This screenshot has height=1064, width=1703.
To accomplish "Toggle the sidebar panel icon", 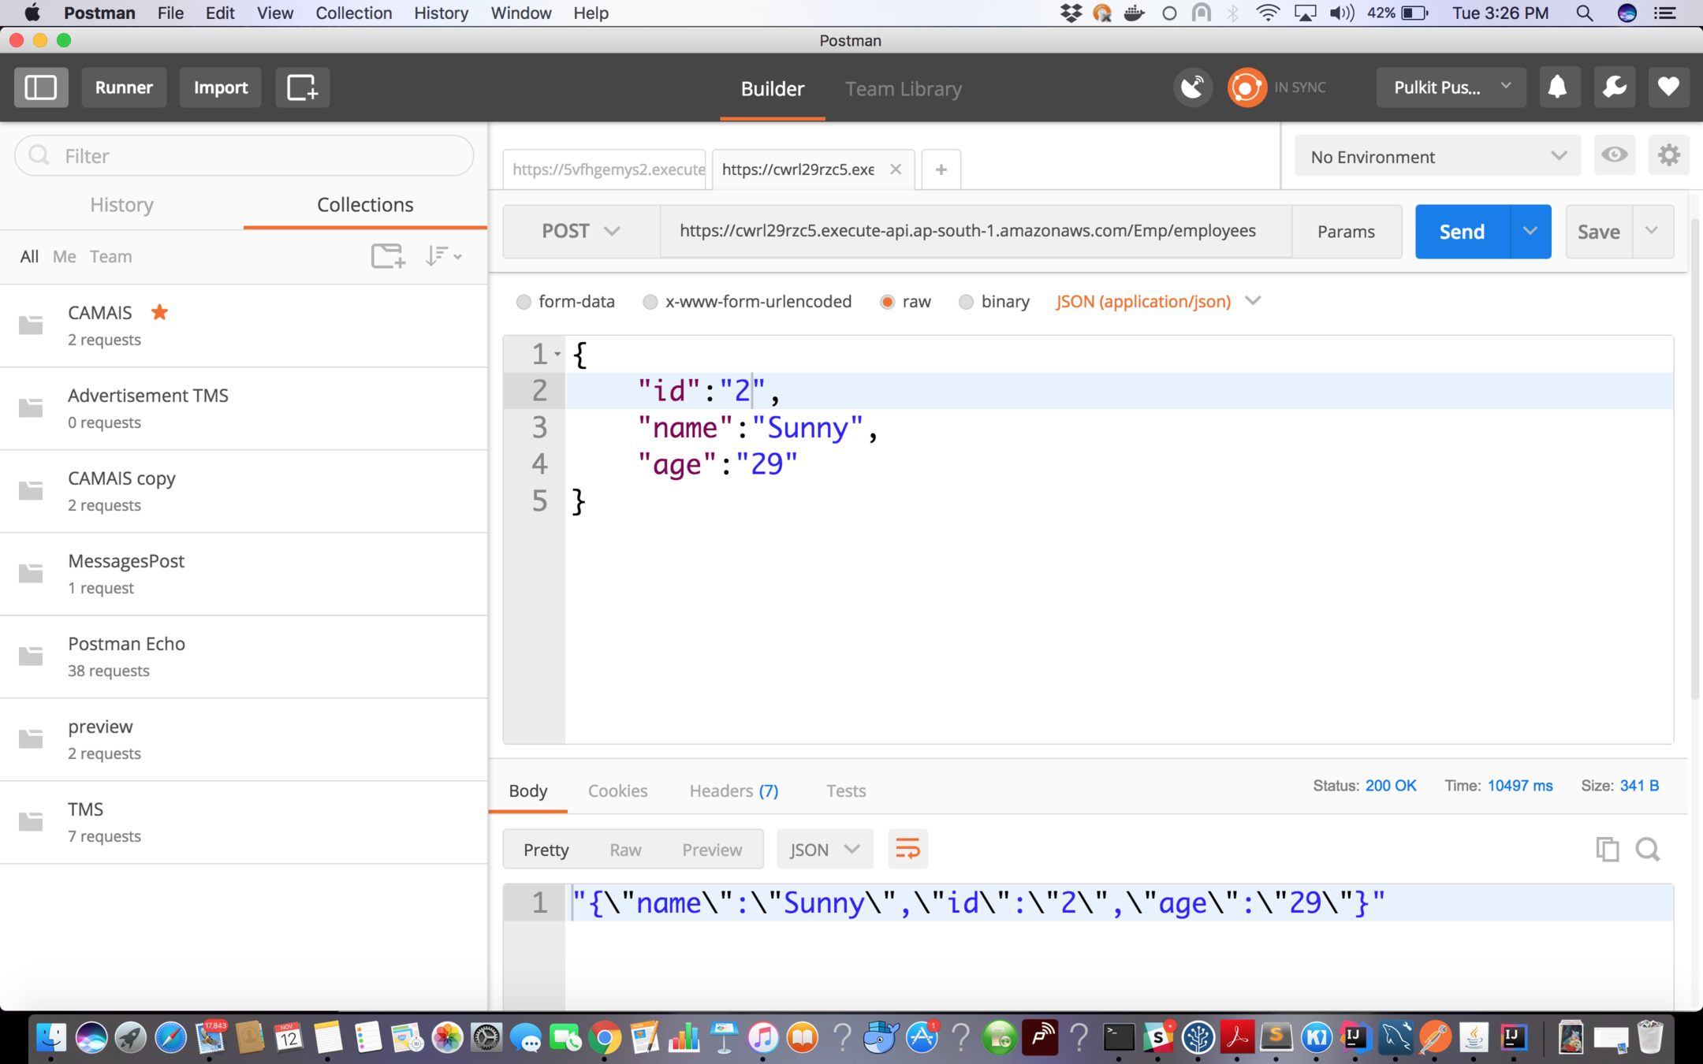I will [x=41, y=87].
